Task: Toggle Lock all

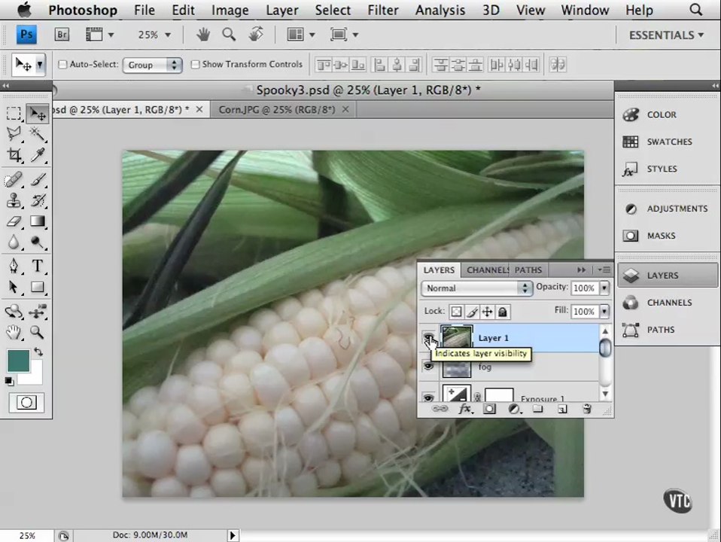Action: click(x=503, y=312)
